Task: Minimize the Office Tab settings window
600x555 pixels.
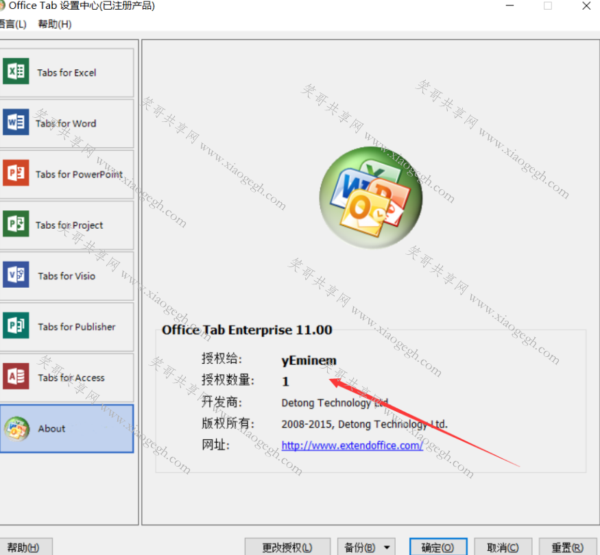Action: [509, 5]
